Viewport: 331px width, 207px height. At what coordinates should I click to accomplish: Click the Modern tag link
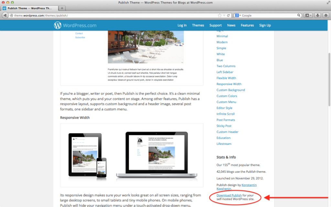[x=222, y=42]
